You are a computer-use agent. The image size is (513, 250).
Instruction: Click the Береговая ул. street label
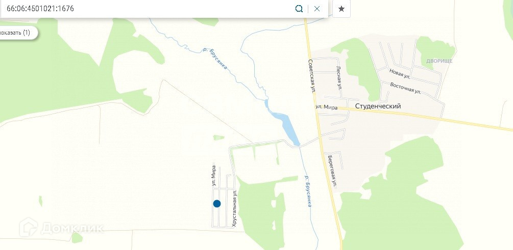coord(332,171)
